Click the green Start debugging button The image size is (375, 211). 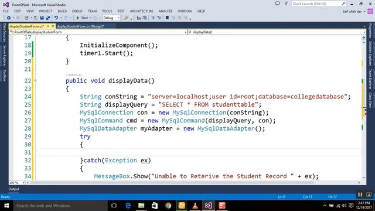pyautogui.click(x=82, y=18)
